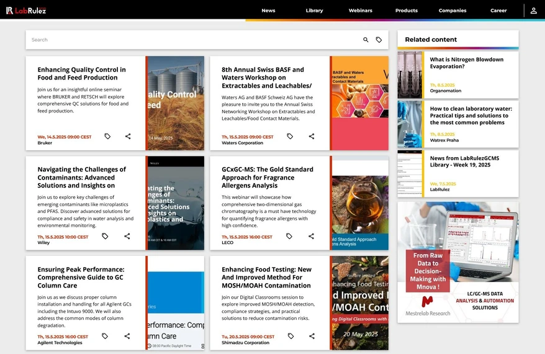Viewport: 545px width, 354px height.
Task: Click the tag filter icon in search bar
Action: click(379, 40)
